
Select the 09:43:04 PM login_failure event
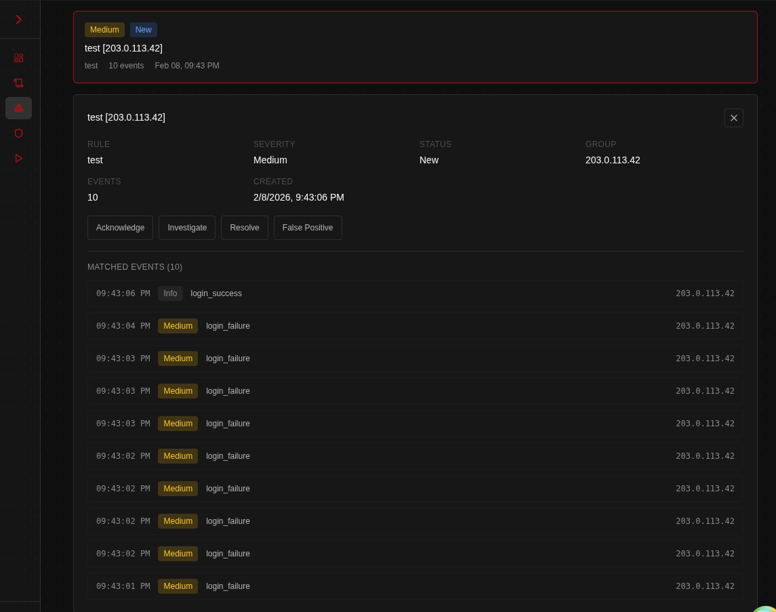pyautogui.click(x=415, y=326)
